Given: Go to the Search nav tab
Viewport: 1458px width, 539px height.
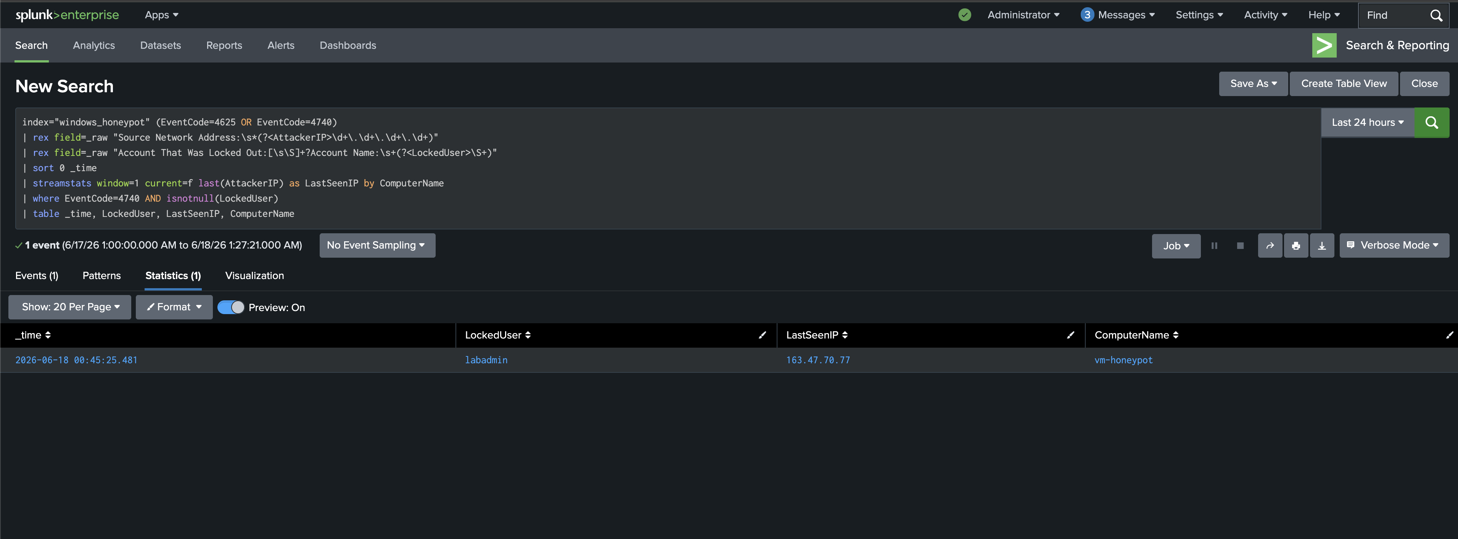Looking at the screenshot, I should click(x=31, y=45).
